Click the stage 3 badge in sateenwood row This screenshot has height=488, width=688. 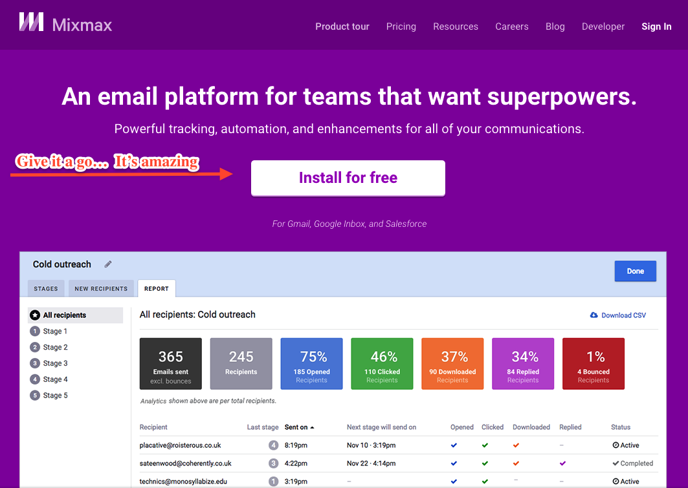pos(273,463)
